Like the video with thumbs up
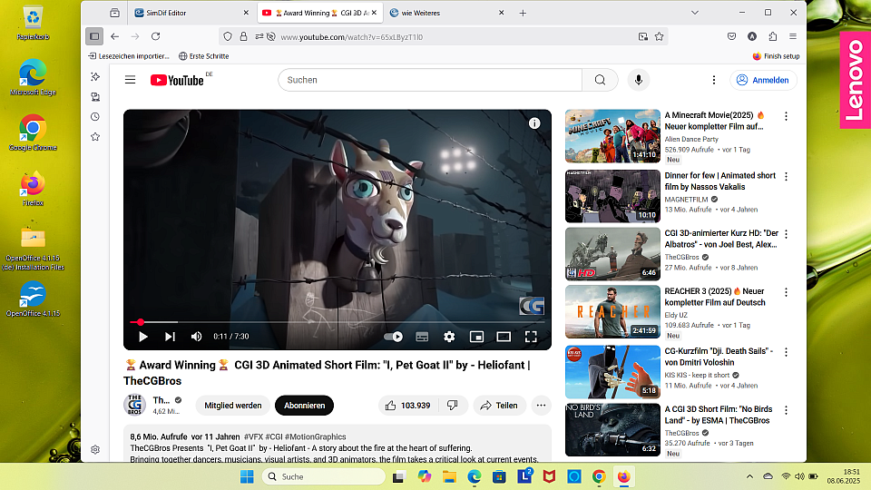The height and width of the screenshot is (490, 871). [409, 406]
